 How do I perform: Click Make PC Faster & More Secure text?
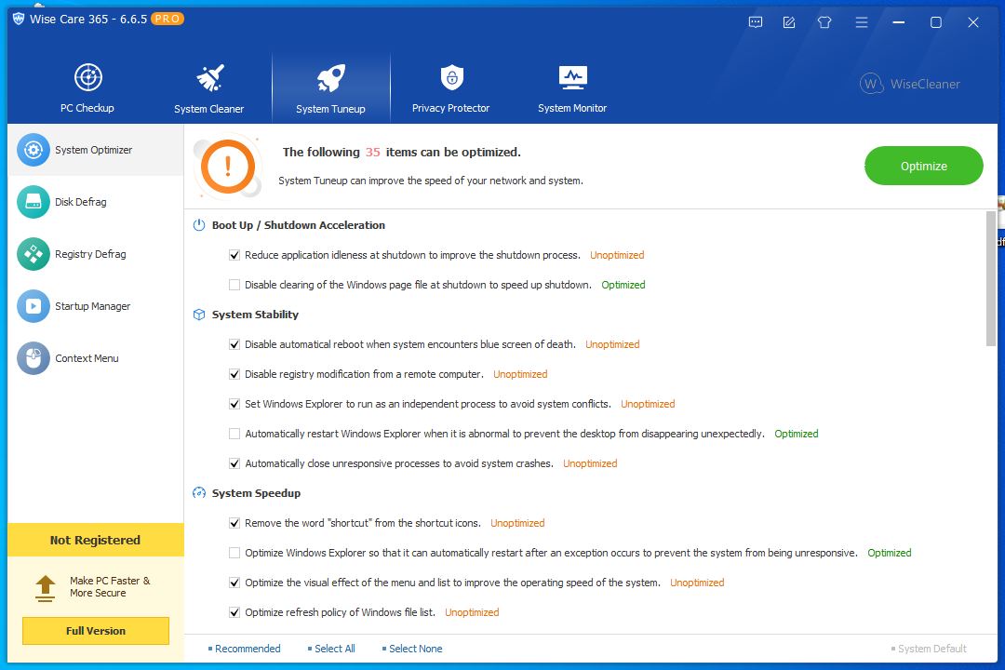pyautogui.click(x=110, y=586)
